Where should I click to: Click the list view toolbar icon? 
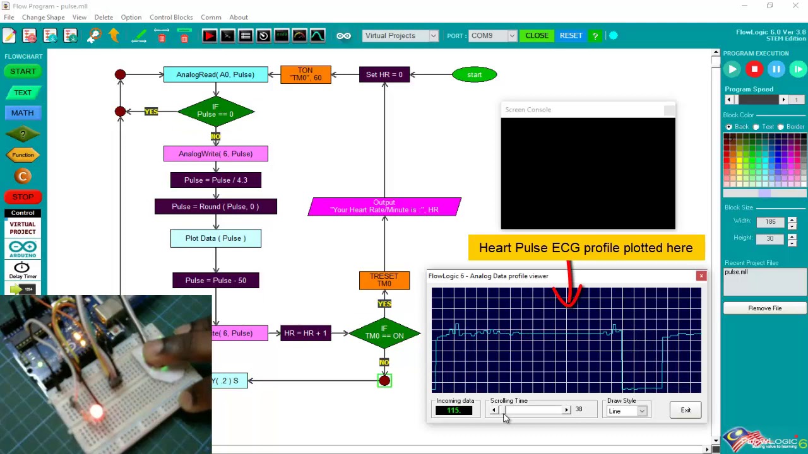(246, 36)
